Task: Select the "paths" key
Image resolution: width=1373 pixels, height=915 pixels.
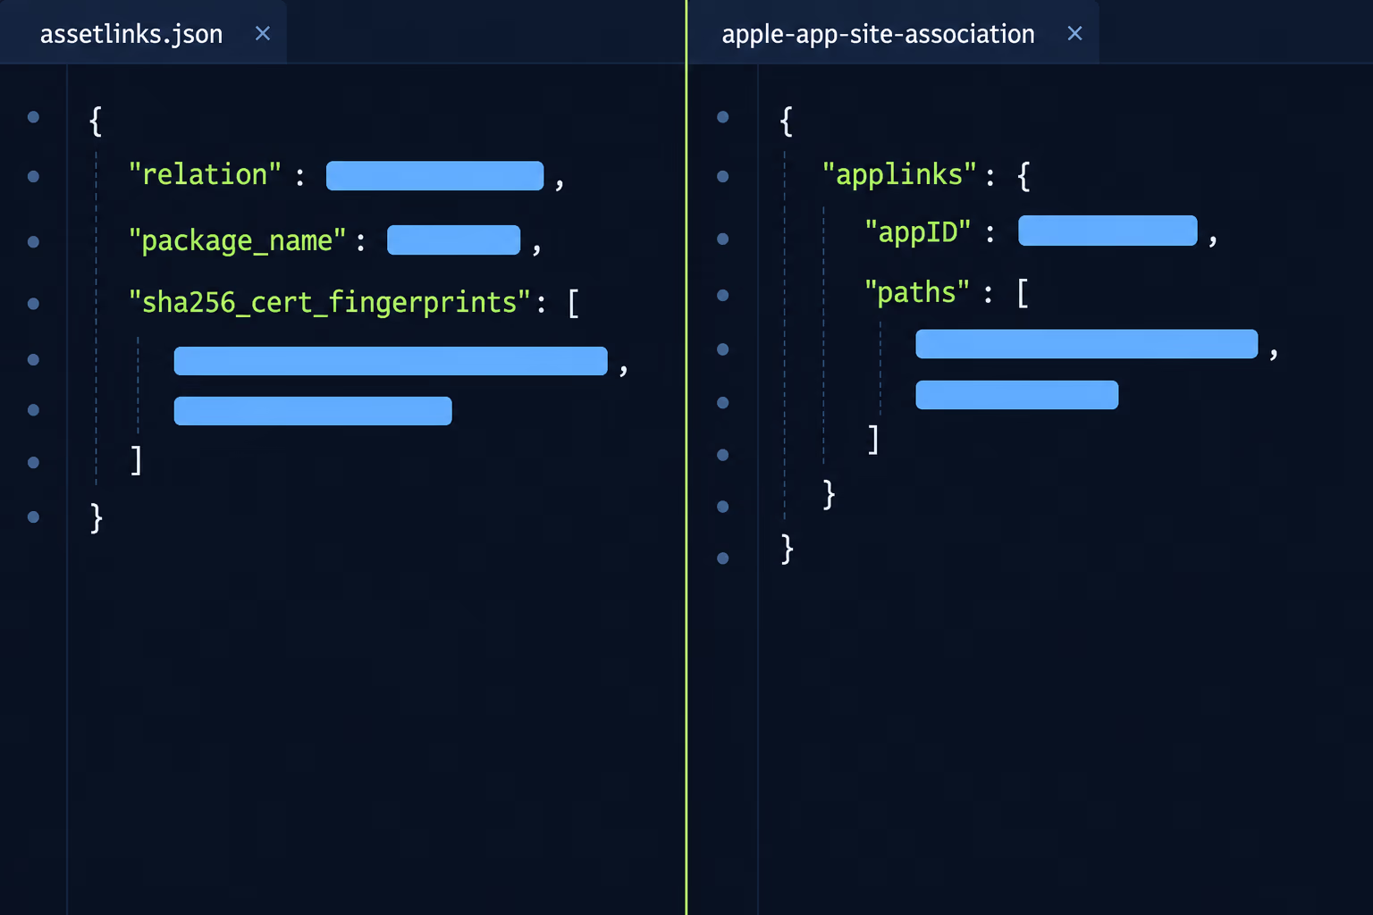Action: [917, 292]
